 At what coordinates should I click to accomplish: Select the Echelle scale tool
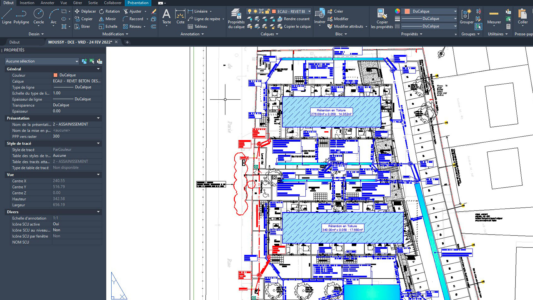point(108,26)
